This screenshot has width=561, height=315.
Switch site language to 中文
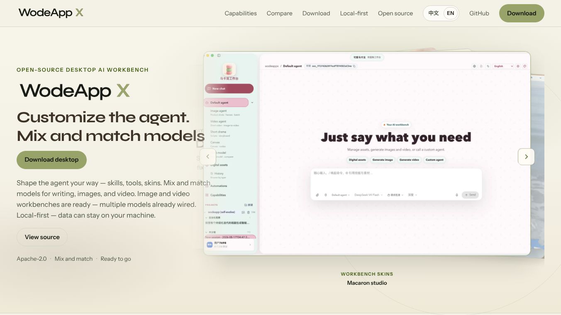[x=434, y=13]
